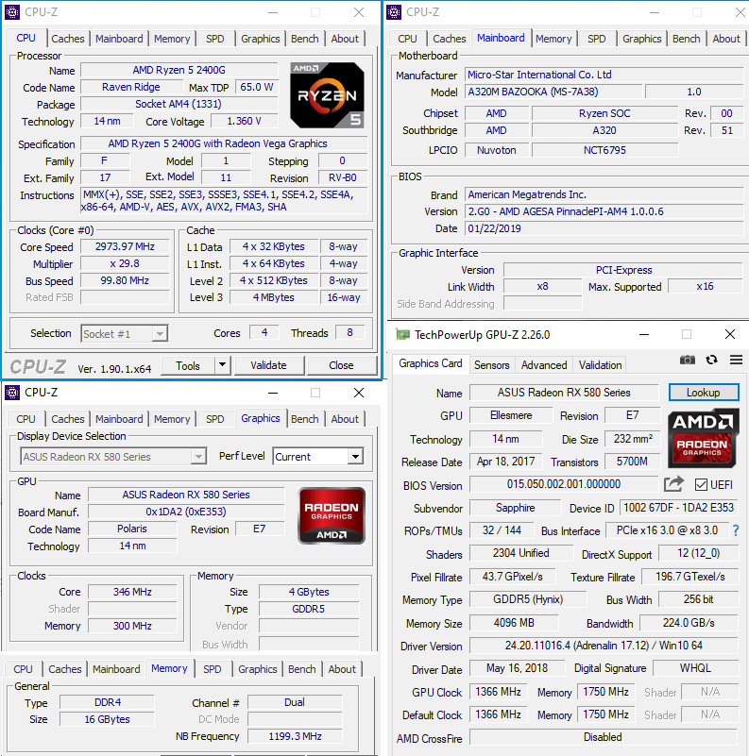Expand the Socket #1 selection dropdown
The image size is (749, 756).
point(160,334)
